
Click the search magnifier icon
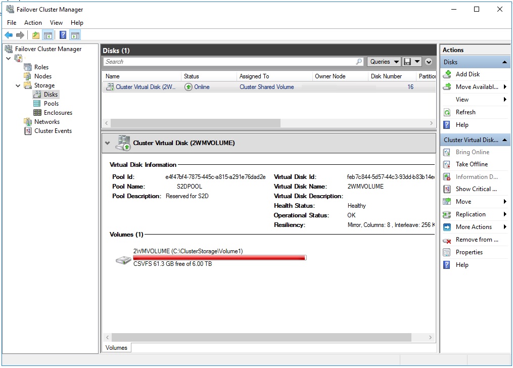point(358,61)
